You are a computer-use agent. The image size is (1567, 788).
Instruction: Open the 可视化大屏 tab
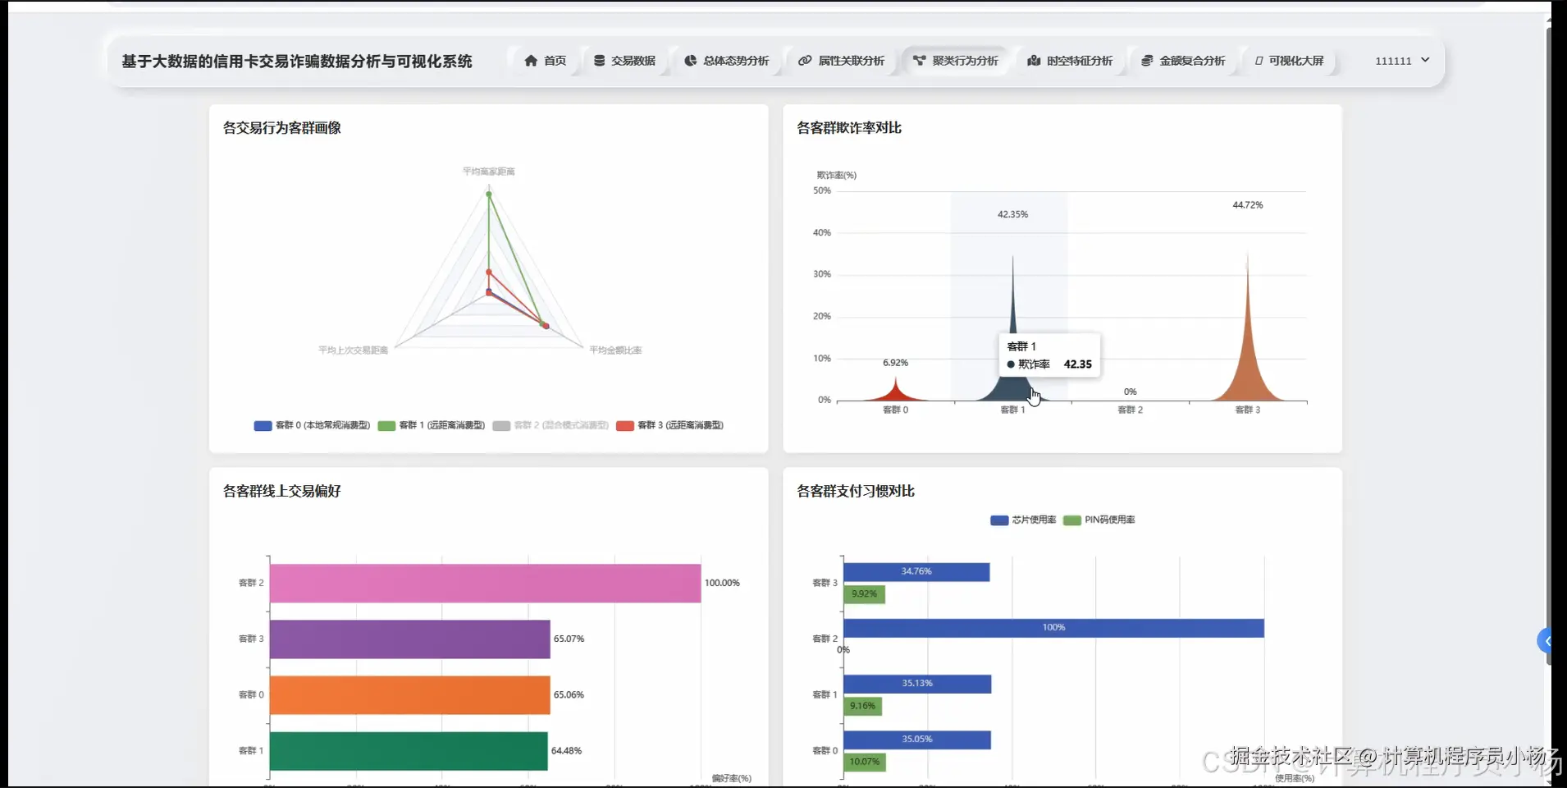coord(1289,61)
